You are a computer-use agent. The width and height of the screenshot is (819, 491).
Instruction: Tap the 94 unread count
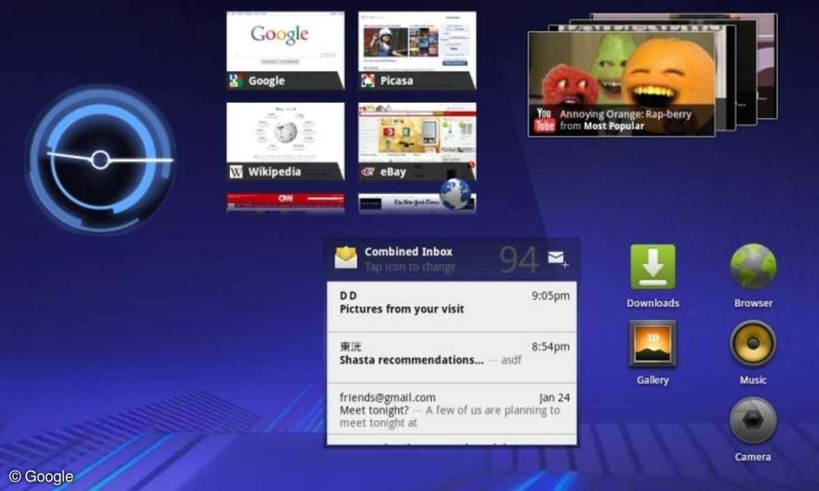pos(519,259)
